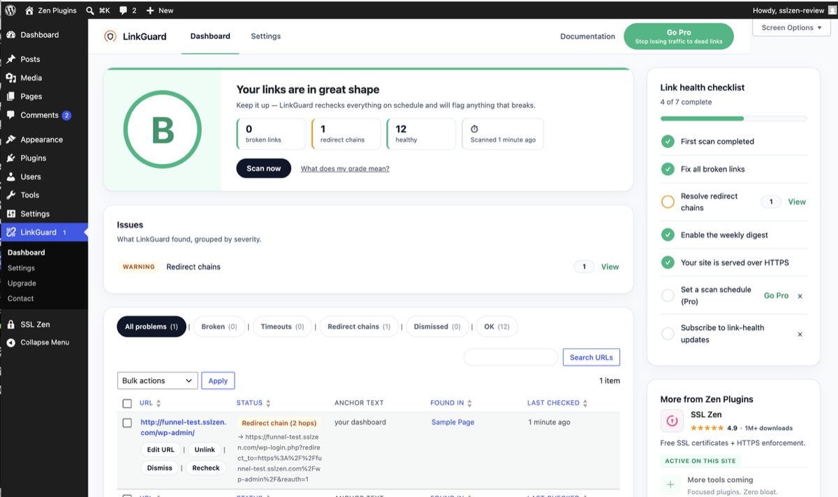Click the plus icon beside More tools coming

[671, 484]
